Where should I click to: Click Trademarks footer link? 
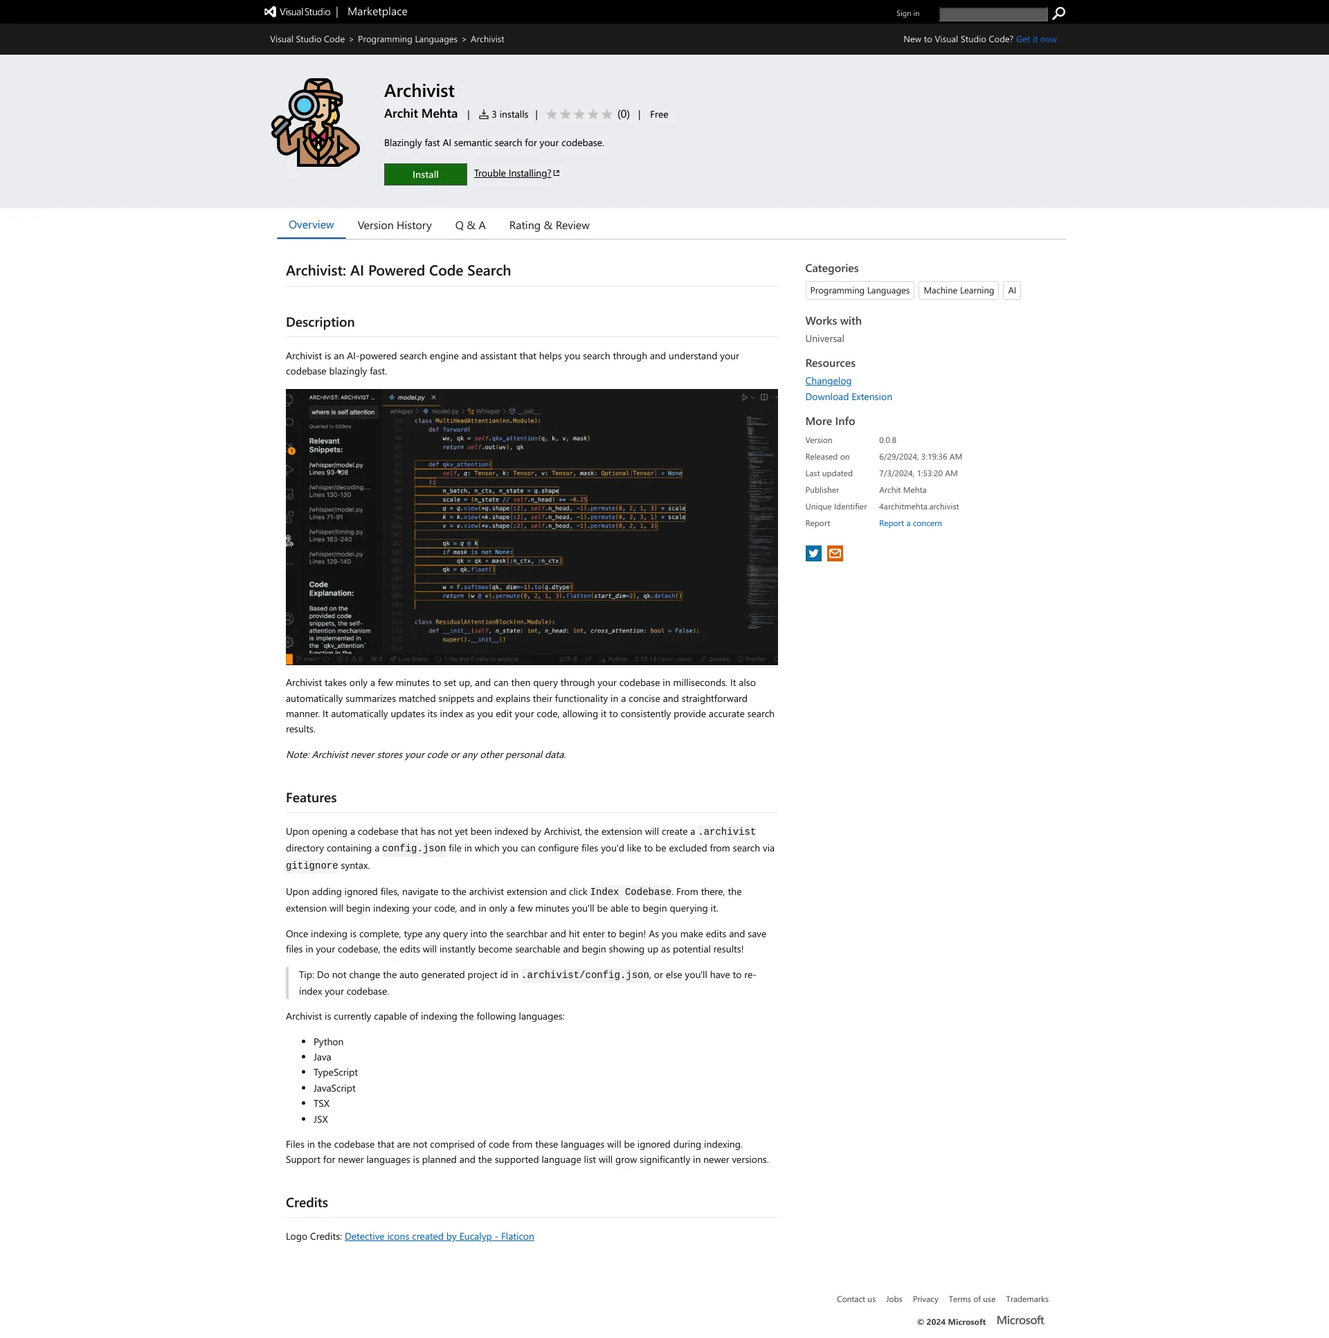click(1027, 1299)
